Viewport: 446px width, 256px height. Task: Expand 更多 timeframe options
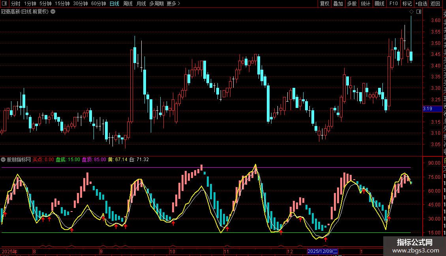coord(173,4)
